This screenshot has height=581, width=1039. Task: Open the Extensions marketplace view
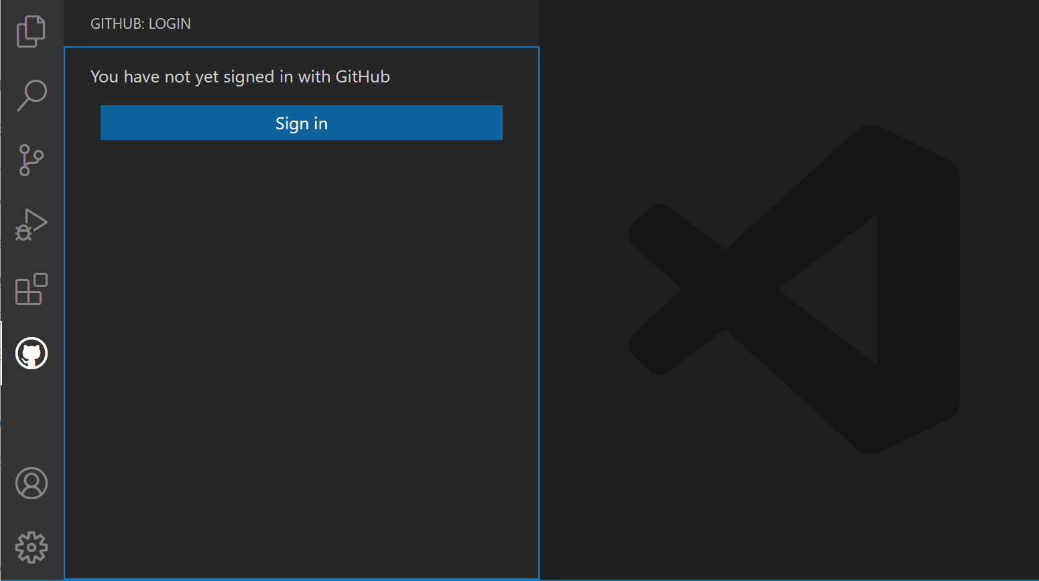pyautogui.click(x=31, y=289)
